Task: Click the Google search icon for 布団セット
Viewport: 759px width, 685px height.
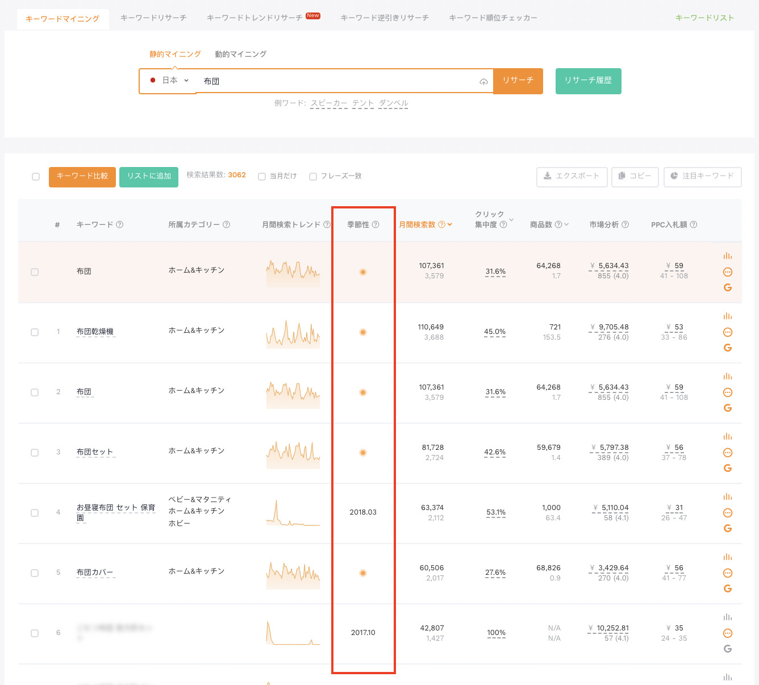Action: tap(727, 468)
